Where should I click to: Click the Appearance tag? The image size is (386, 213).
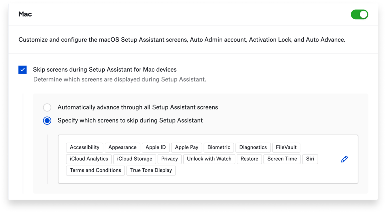coord(122,147)
